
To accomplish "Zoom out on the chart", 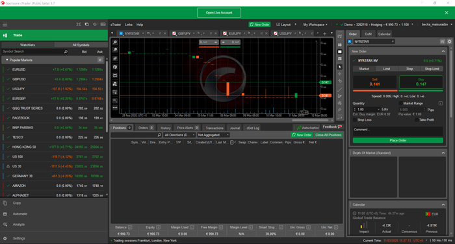I will pyautogui.click(x=115, y=50).
